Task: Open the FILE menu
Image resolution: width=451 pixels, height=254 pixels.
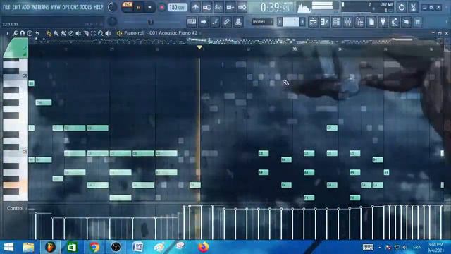Action: 6,7
